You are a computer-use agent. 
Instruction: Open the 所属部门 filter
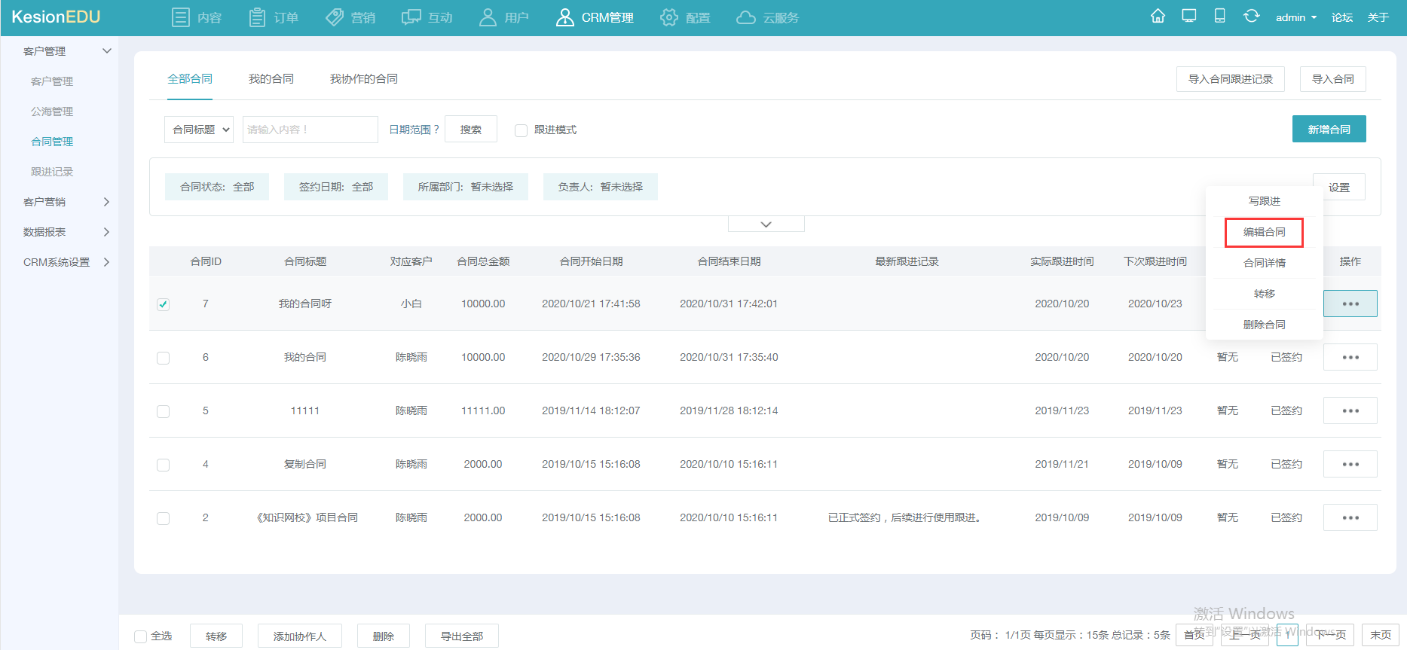click(466, 187)
